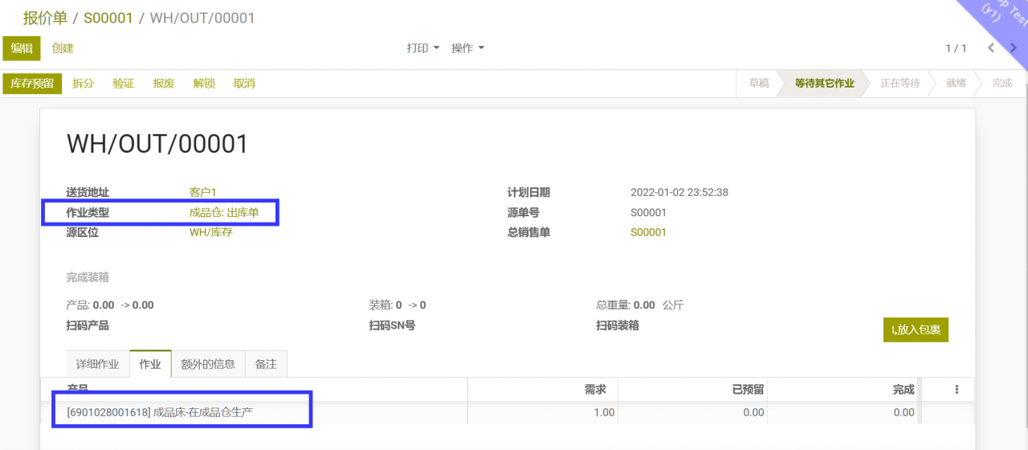Select the 完成 status stage
The width and height of the screenshot is (1028, 450).
pyautogui.click(x=1001, y=84)
